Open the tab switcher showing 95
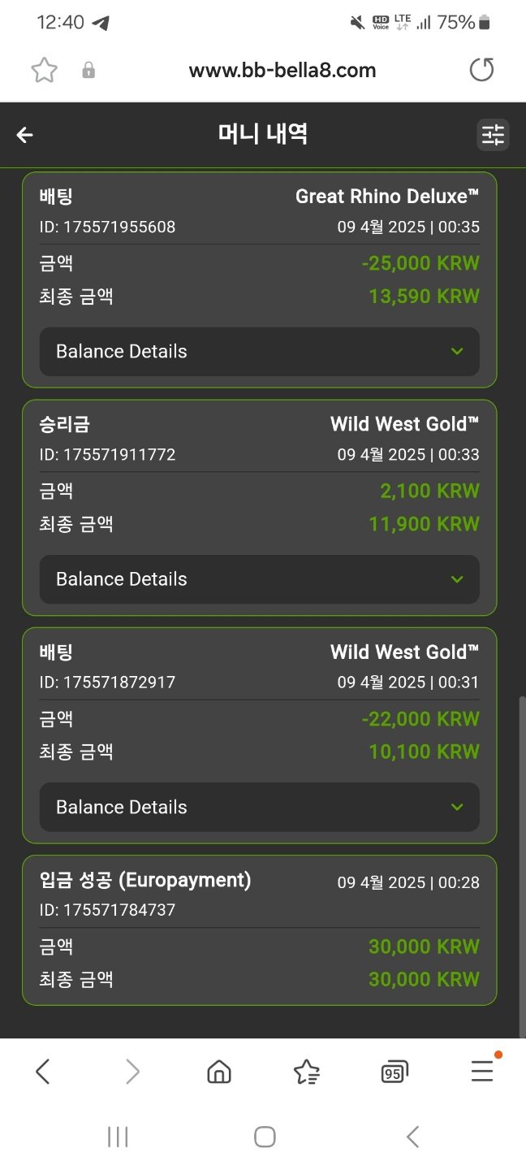This screenshot has width=526, height=1170. [x=394, y=1072]
